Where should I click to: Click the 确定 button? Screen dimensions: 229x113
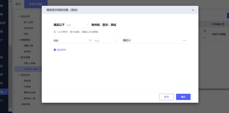(183, 97)
